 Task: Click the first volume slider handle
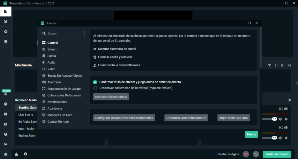[x=274, y=119]
